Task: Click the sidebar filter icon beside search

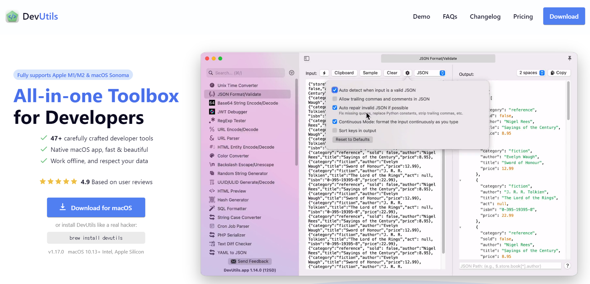Action: pyautogui.click(x=291, y=73)
